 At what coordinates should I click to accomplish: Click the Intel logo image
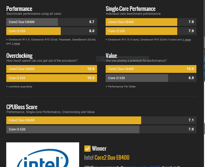click(x=43, y=155)
